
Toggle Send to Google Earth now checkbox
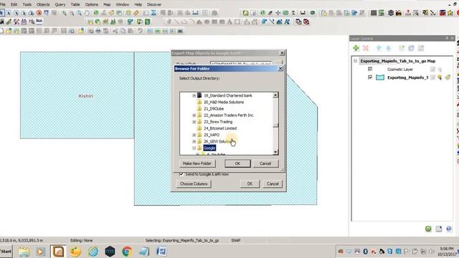coord(181,174)
